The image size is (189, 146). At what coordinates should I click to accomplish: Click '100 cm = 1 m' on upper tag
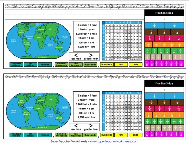(x=86, y=43)
